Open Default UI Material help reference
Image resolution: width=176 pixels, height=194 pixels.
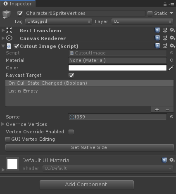(x=164, y=160)
